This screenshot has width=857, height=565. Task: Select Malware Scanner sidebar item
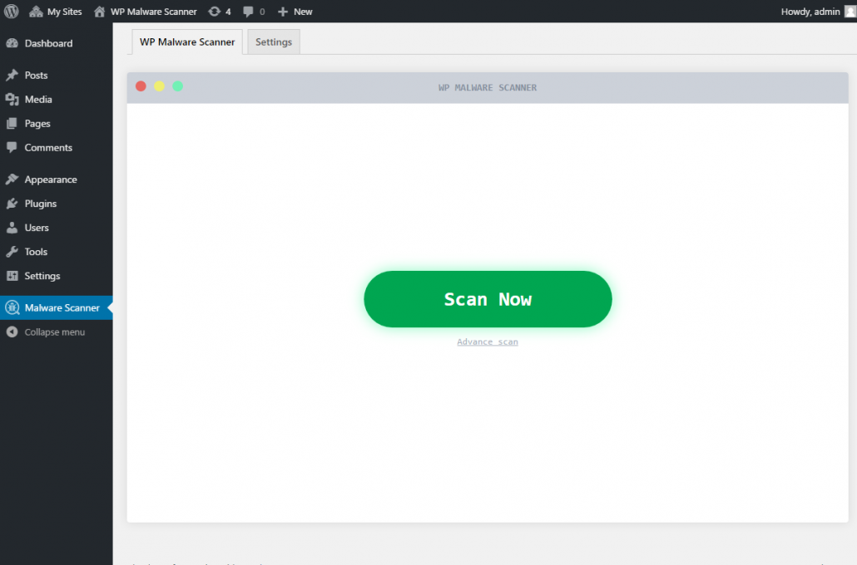pos(57,308)
